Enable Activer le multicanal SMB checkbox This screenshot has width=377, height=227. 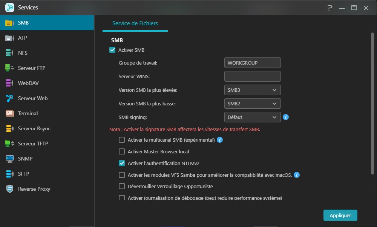click(122, 140)
